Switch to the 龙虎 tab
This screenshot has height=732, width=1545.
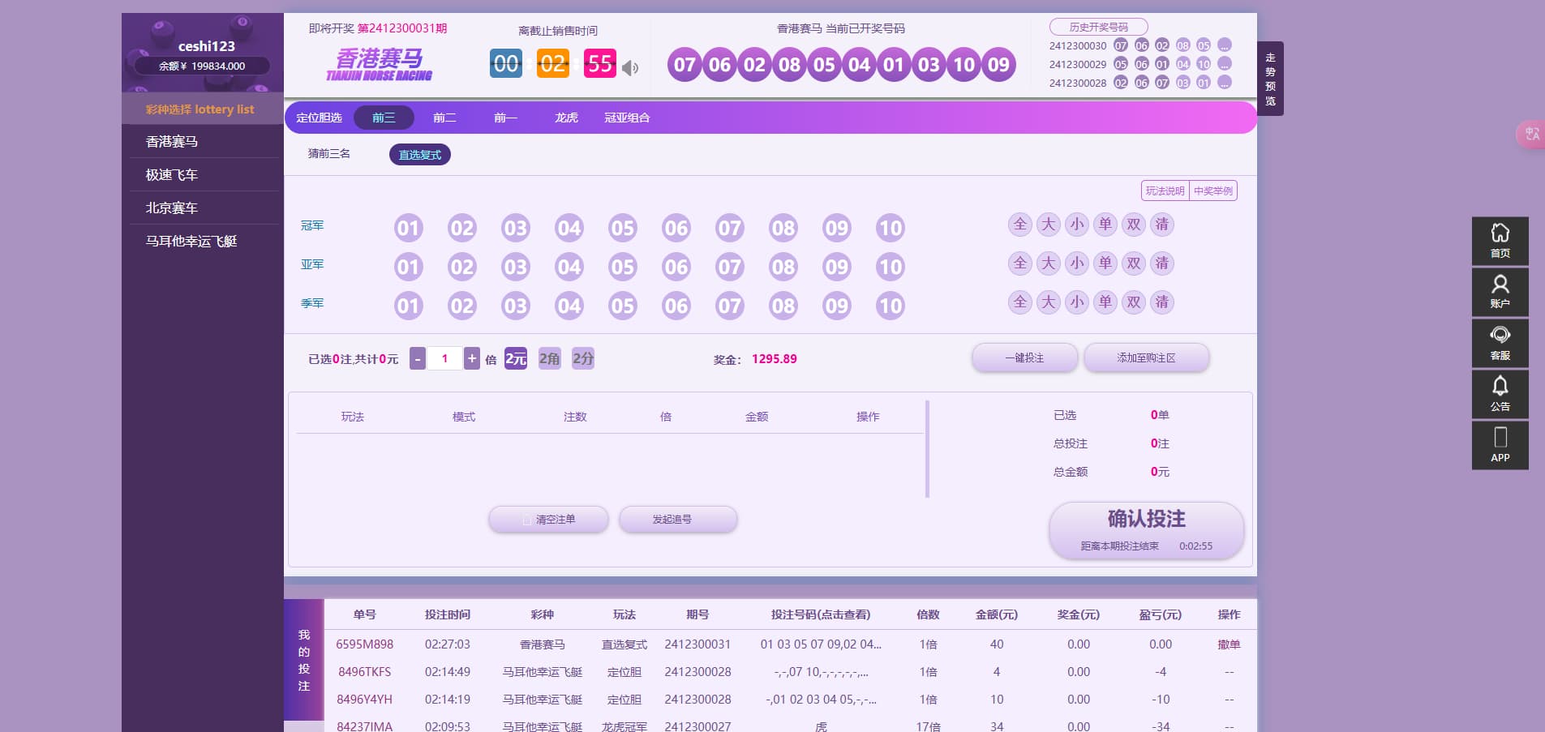[566, 118]
